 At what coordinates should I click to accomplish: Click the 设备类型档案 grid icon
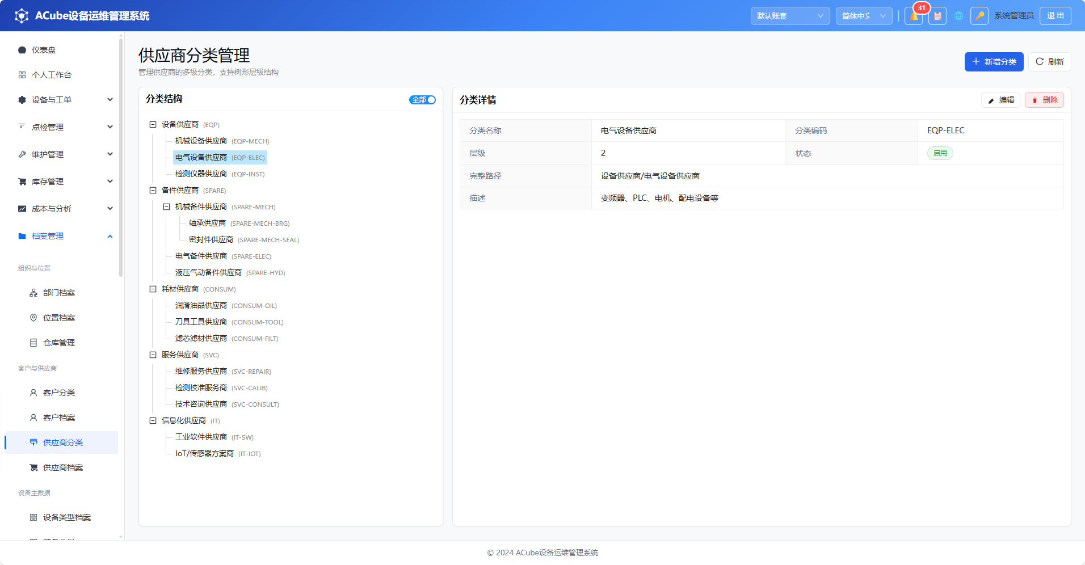click(x=33, y=517)
